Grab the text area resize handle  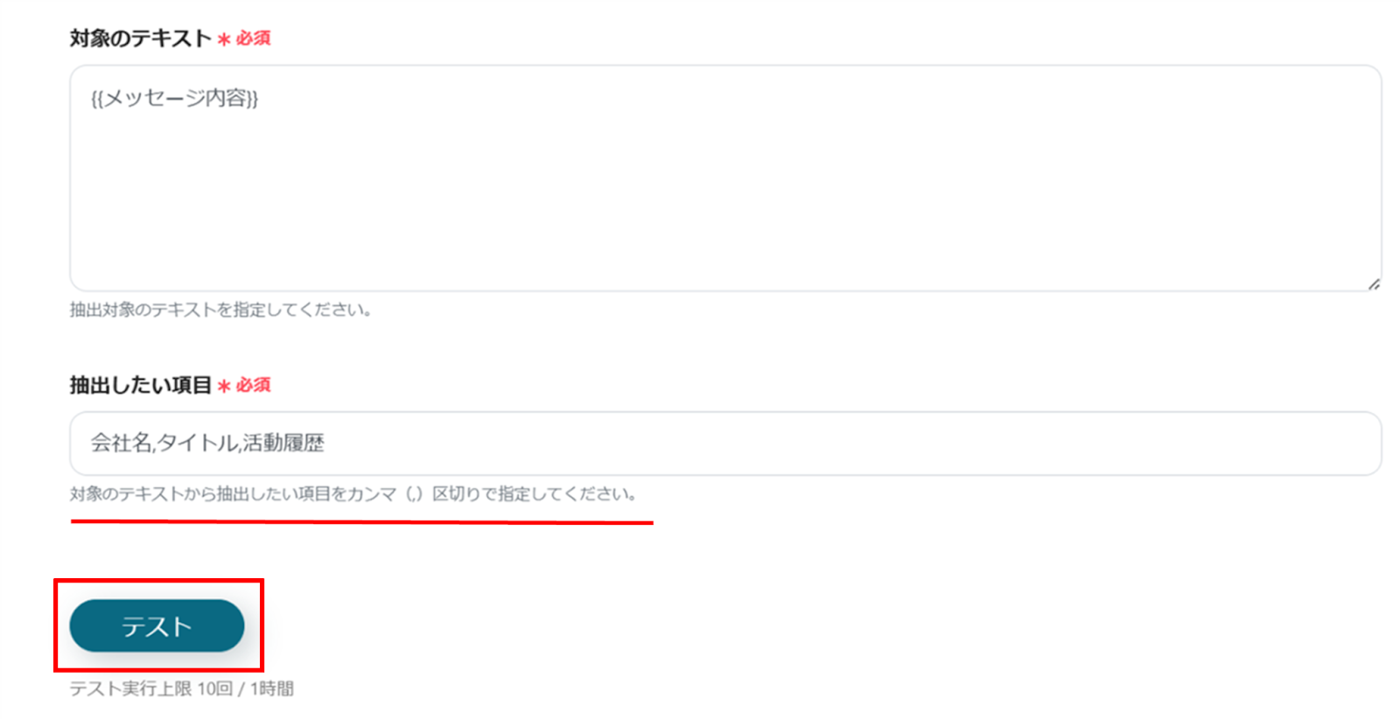click(x=1374, y=283)
